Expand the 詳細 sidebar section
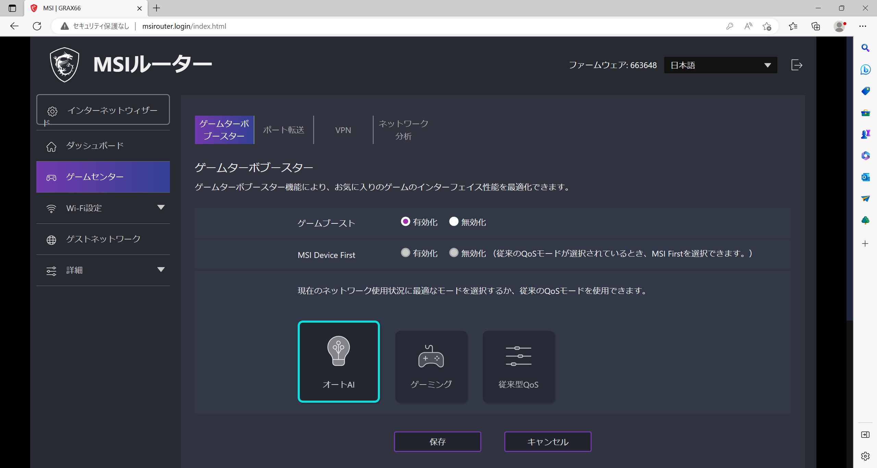Viewport: 877px width, 468px height. [x=103, y=270]
